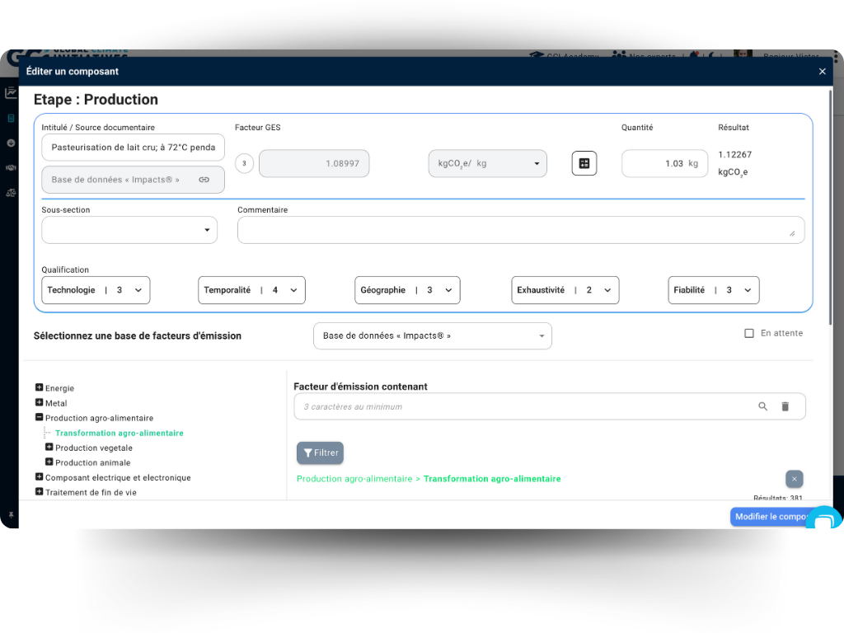Open the emission factor database dropdown
This screenshot has width=844, height=633.
[x=432, y=336]
